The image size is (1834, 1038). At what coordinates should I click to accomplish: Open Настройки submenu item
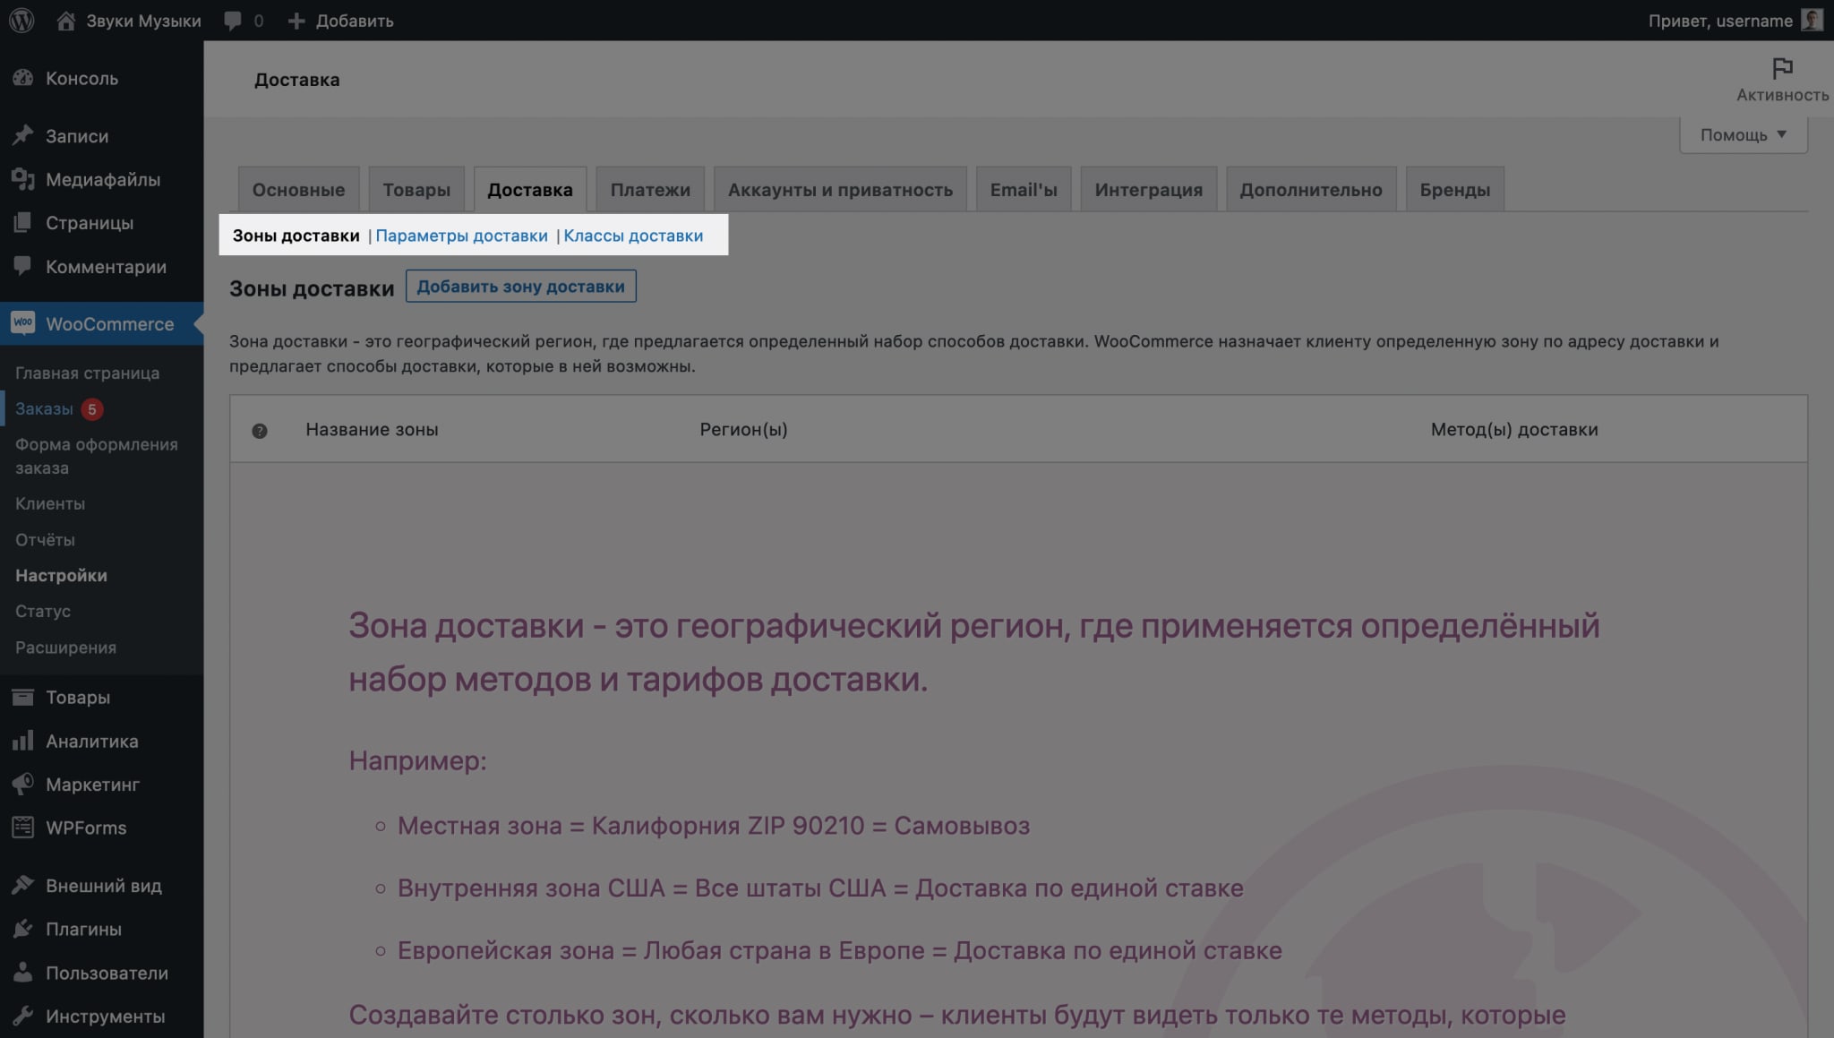coord(61,575)
